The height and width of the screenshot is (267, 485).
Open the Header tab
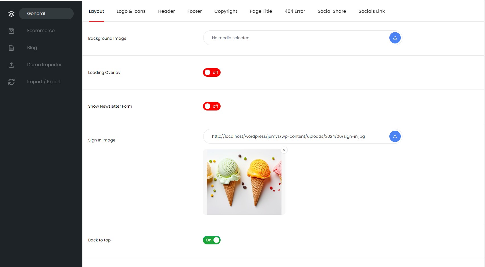pyautogui.click(x=167, y=11)
